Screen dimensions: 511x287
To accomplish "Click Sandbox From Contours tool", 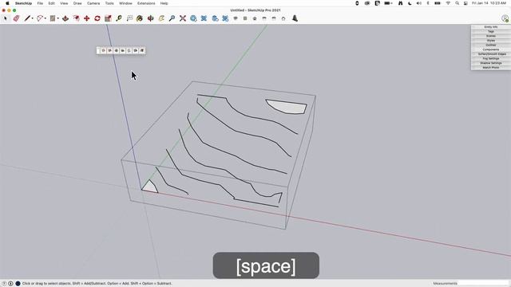I will pos(103,50).
